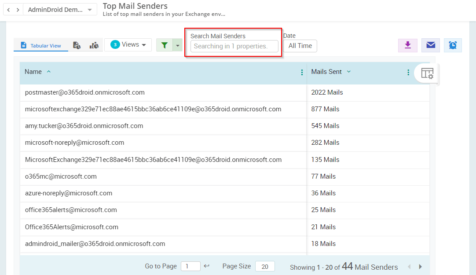Open the email report icon
Viewport: 476px width, 275px height.
pos(430,45)
